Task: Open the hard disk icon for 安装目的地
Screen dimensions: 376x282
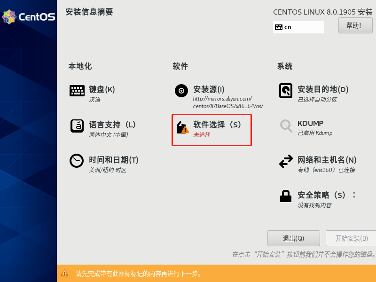Action: click(286, 91)
